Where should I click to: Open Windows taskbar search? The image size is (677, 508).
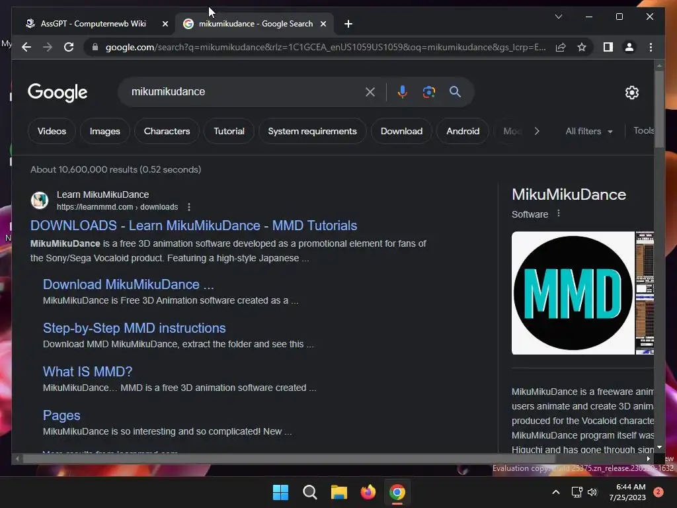[x=309, y=492]
